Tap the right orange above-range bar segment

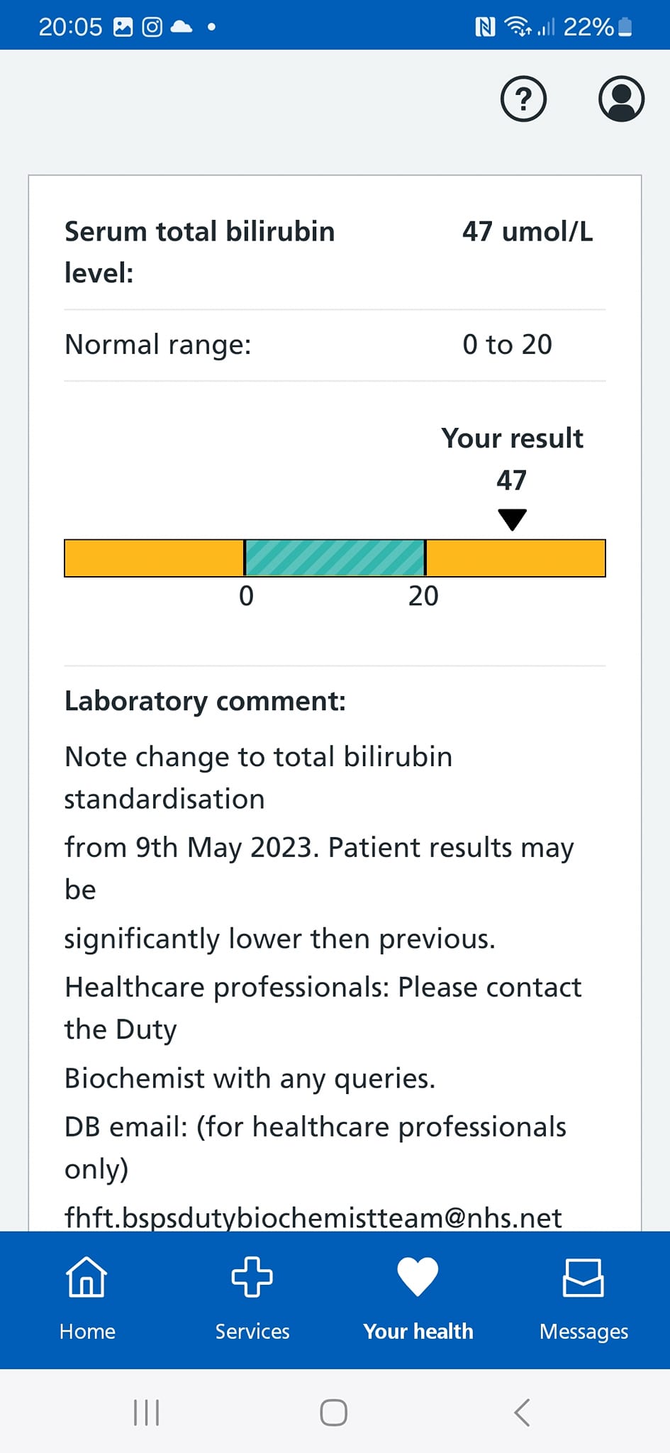[515, 558]
